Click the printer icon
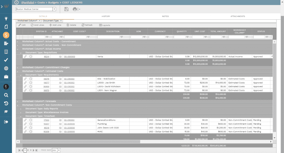The width and height of the screenshot is (284, 153). pyautogui.click(x=75, y=9)
